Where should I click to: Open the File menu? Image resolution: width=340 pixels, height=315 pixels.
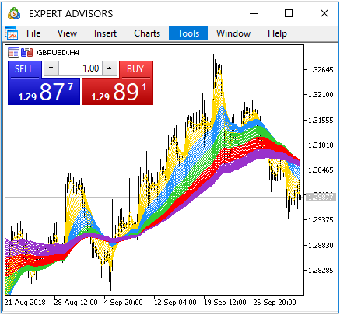point(33,33)
